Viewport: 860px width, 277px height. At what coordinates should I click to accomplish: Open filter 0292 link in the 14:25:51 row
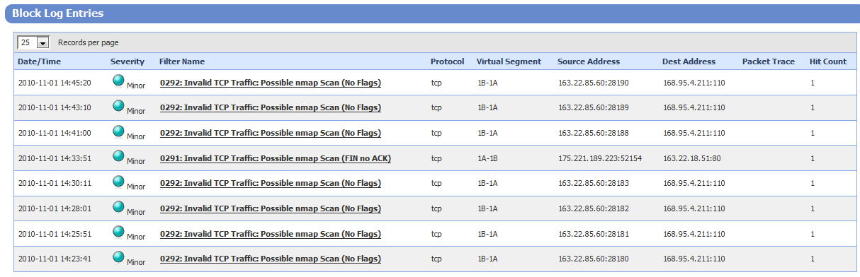270,233
